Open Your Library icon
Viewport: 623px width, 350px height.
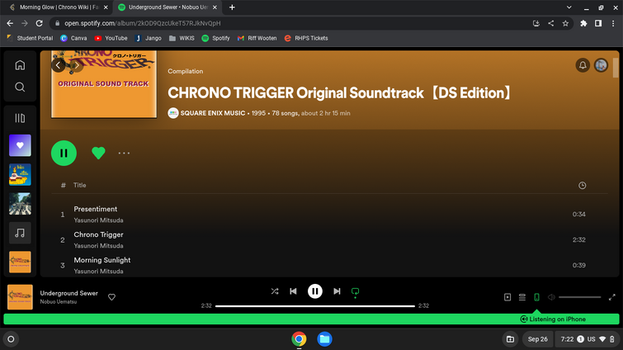[20, 118]
